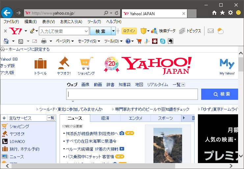The image size is (244, 169).
Task: Click the RSS feeds icon
Action: pos(21,42)
